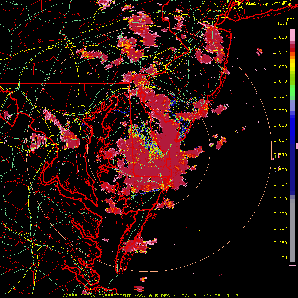Click the 0.840 legend value
298x298 pixels.
coord(280,81)
